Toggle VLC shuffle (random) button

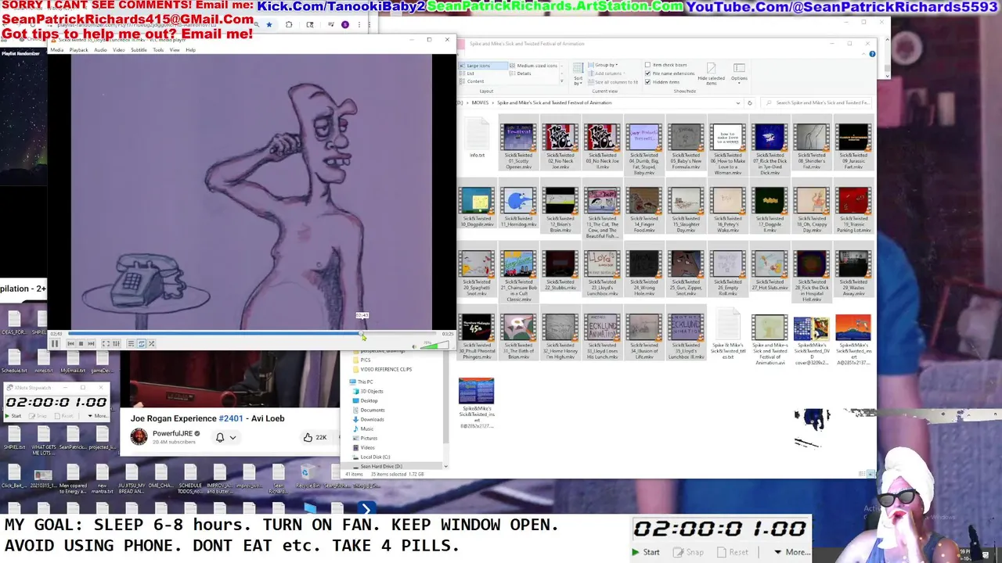[151, 343]
